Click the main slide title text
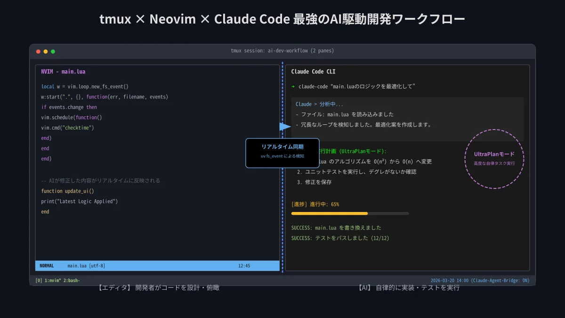Screen dimensions: 565x318 click(x=282, y=20)
